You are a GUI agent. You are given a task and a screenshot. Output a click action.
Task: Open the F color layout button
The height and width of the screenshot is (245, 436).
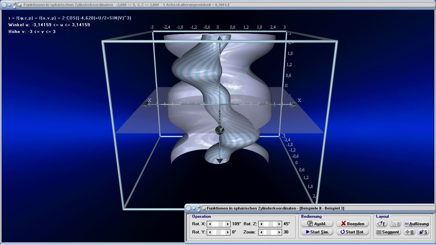381,224
